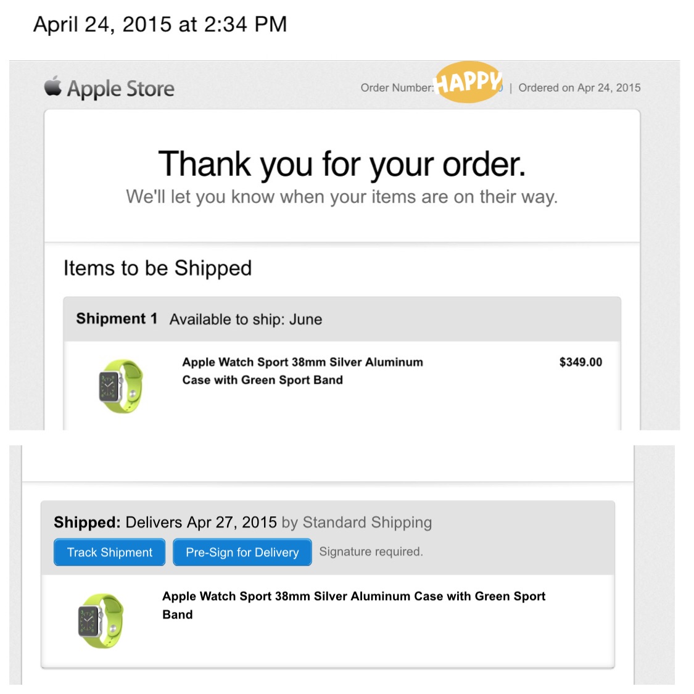Select the Apple Watch product name in the Shipped section
694x694 pixels.
coord(353,605)
